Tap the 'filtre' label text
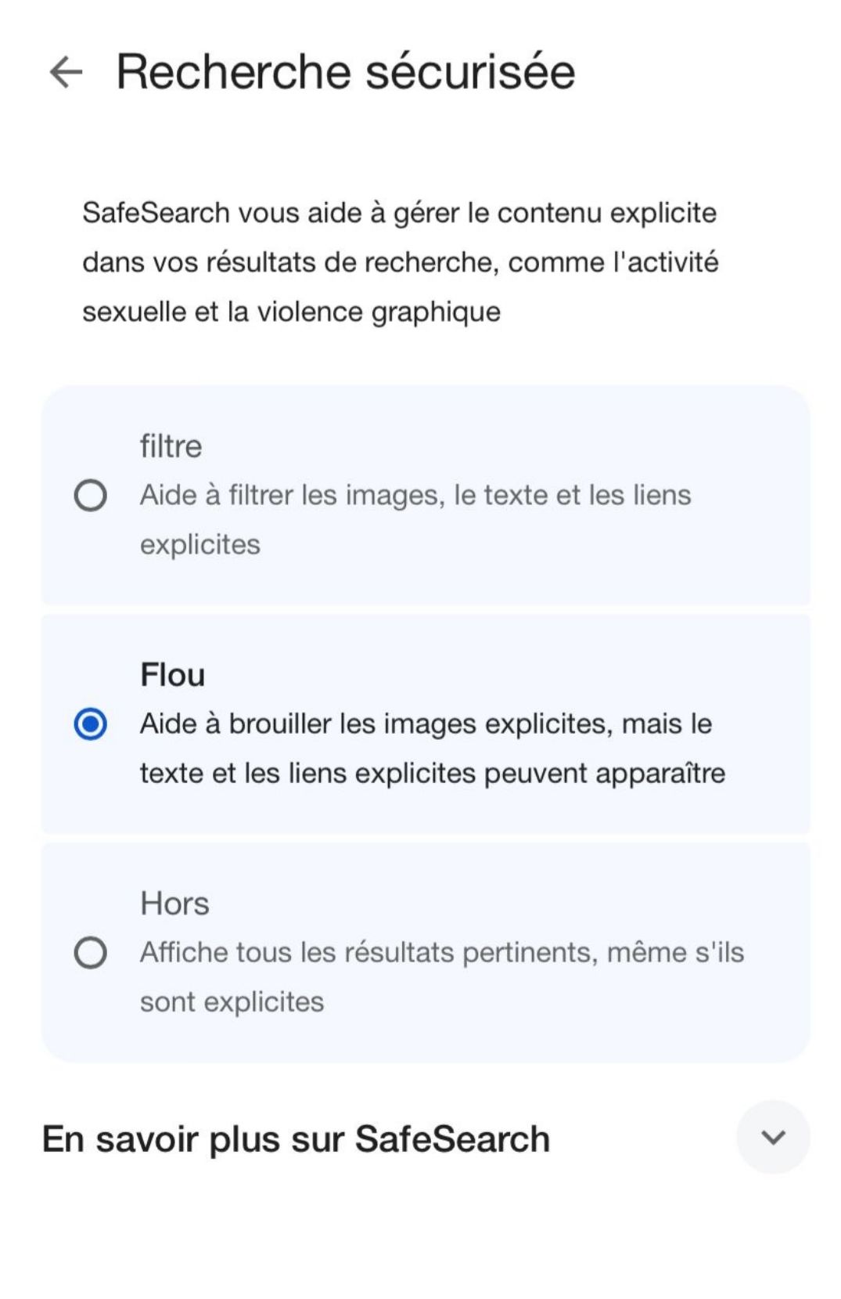The height and width of the screenshot is (1299, 841). [x=171, y=446]
